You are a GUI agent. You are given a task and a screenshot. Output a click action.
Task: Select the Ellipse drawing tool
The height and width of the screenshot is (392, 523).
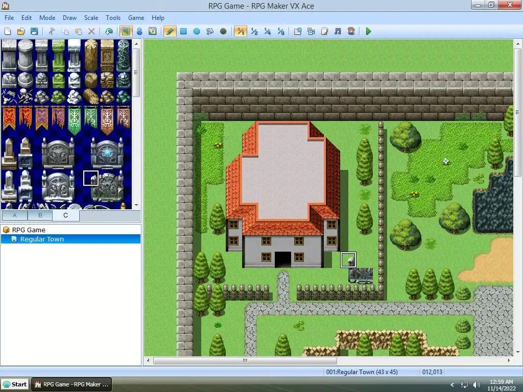197,31
